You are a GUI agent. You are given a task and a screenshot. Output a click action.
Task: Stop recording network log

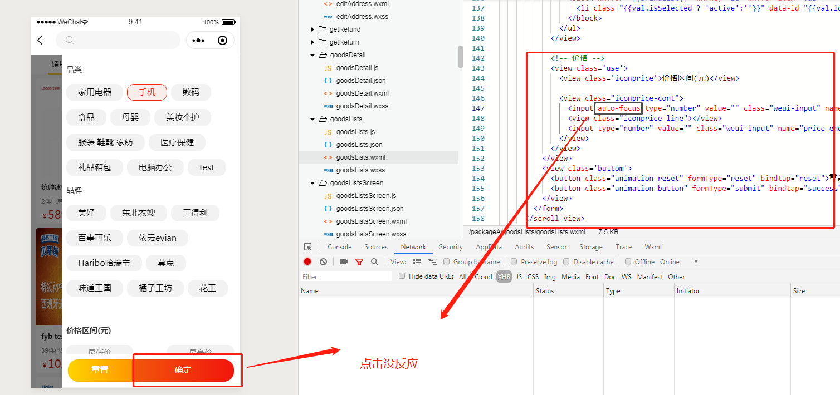pos(307,262)
